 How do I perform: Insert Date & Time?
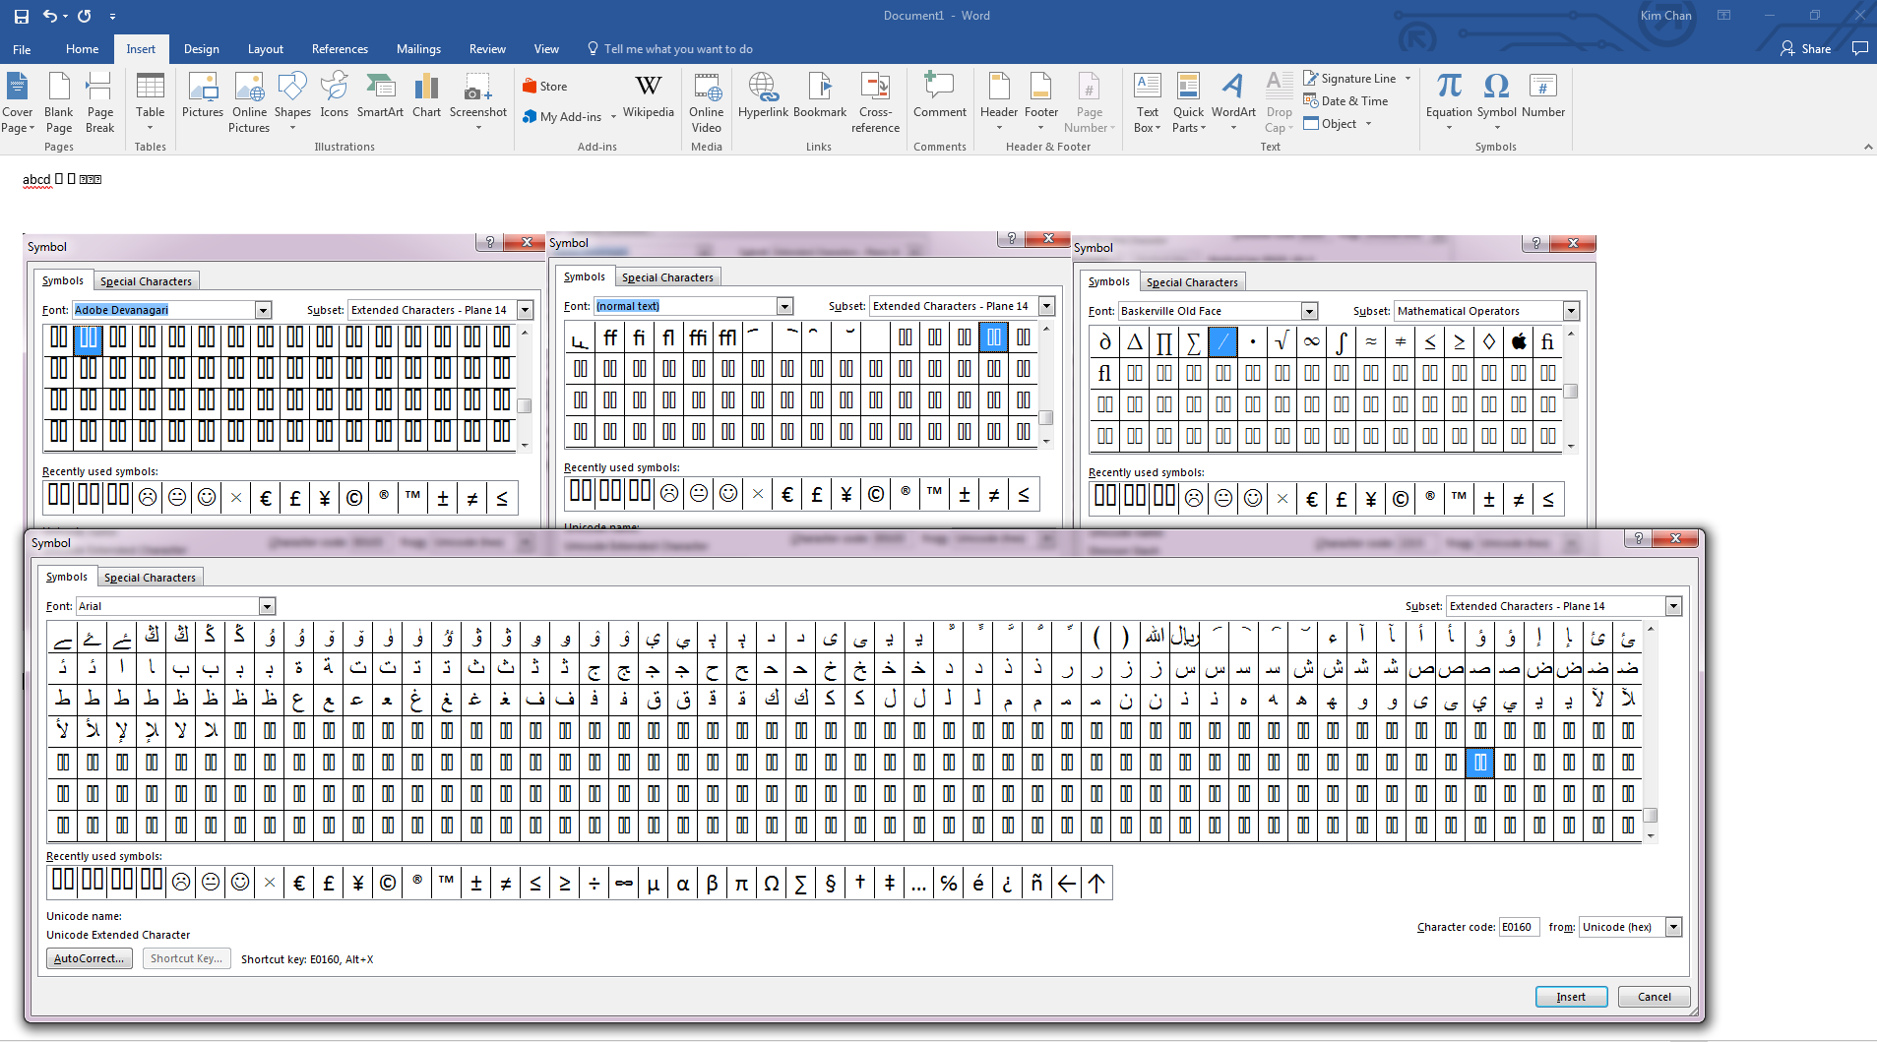point(1345,100)
